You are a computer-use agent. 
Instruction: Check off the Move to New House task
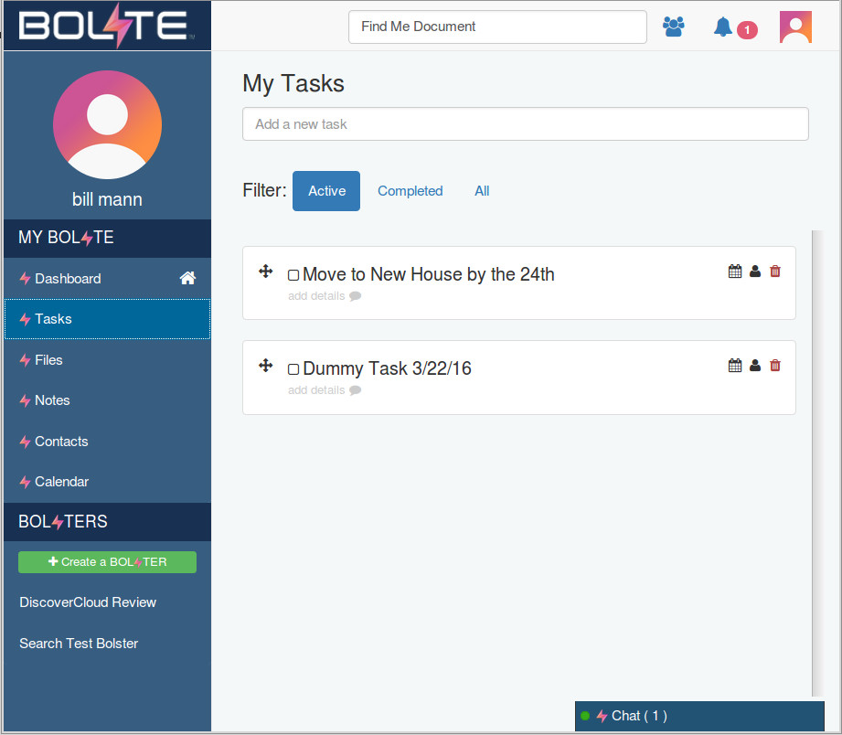coord(293,273)
